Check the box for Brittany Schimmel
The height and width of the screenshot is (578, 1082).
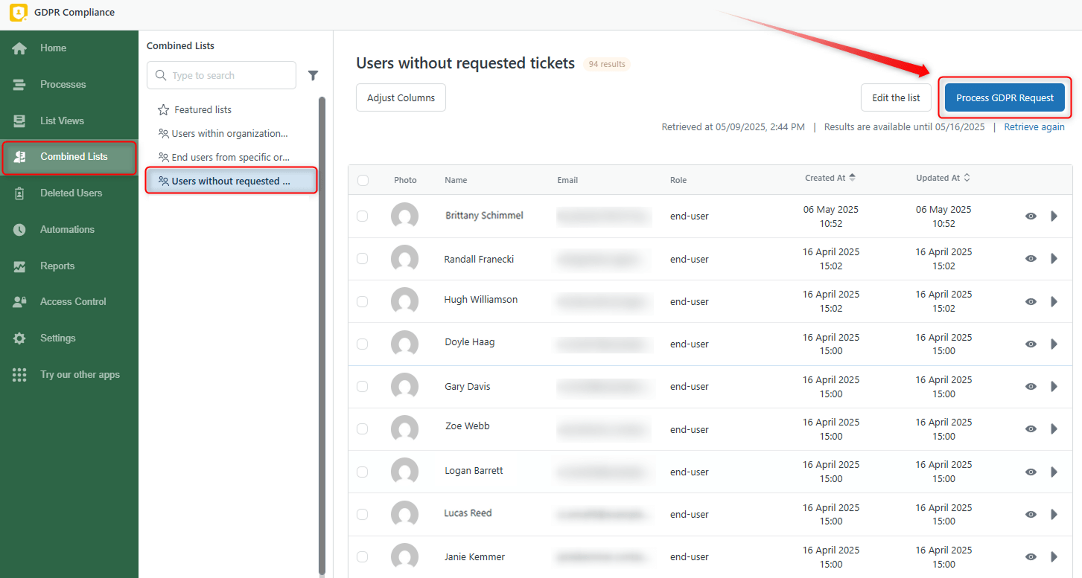[x=362, y=216]
